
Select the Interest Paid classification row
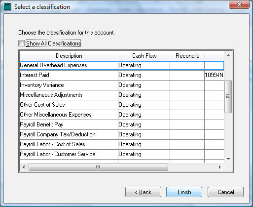click(x=122, y=75)
